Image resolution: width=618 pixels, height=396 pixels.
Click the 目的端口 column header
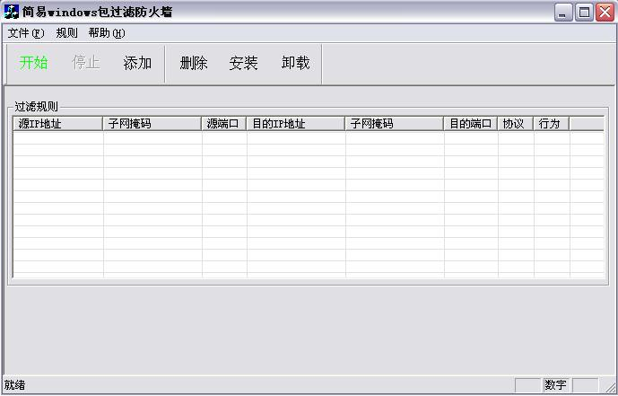[x=471, y=124]
